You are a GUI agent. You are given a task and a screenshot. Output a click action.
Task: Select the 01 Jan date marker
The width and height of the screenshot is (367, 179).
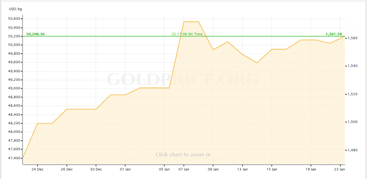click(125, 169)
